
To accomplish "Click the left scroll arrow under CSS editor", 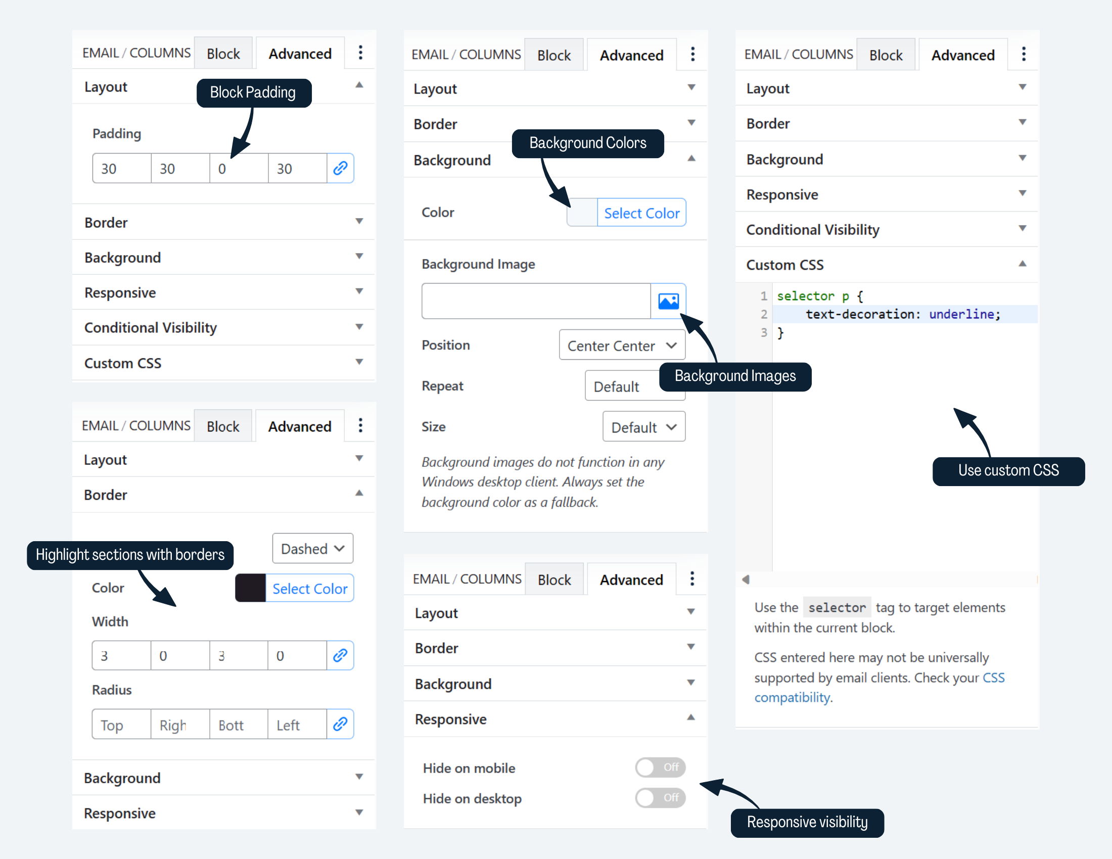I will click(746, 579).
